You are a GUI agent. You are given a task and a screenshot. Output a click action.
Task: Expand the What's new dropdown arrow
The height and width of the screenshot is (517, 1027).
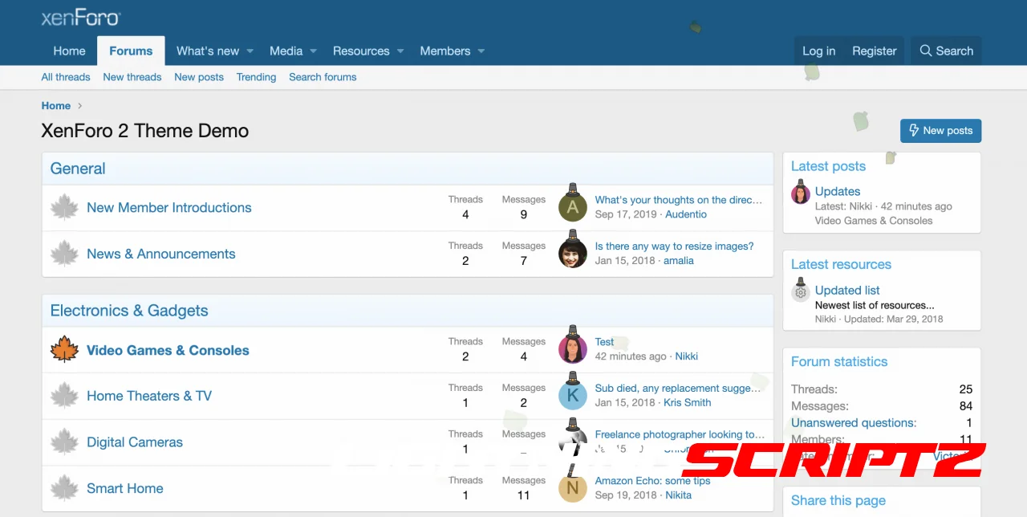tap(250, 51)
